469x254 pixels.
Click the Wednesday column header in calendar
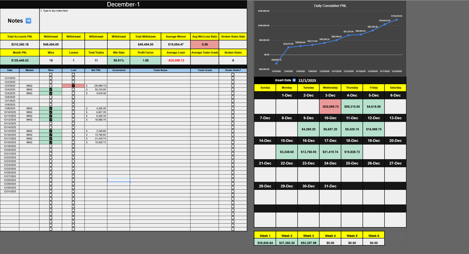click(330, 88)
